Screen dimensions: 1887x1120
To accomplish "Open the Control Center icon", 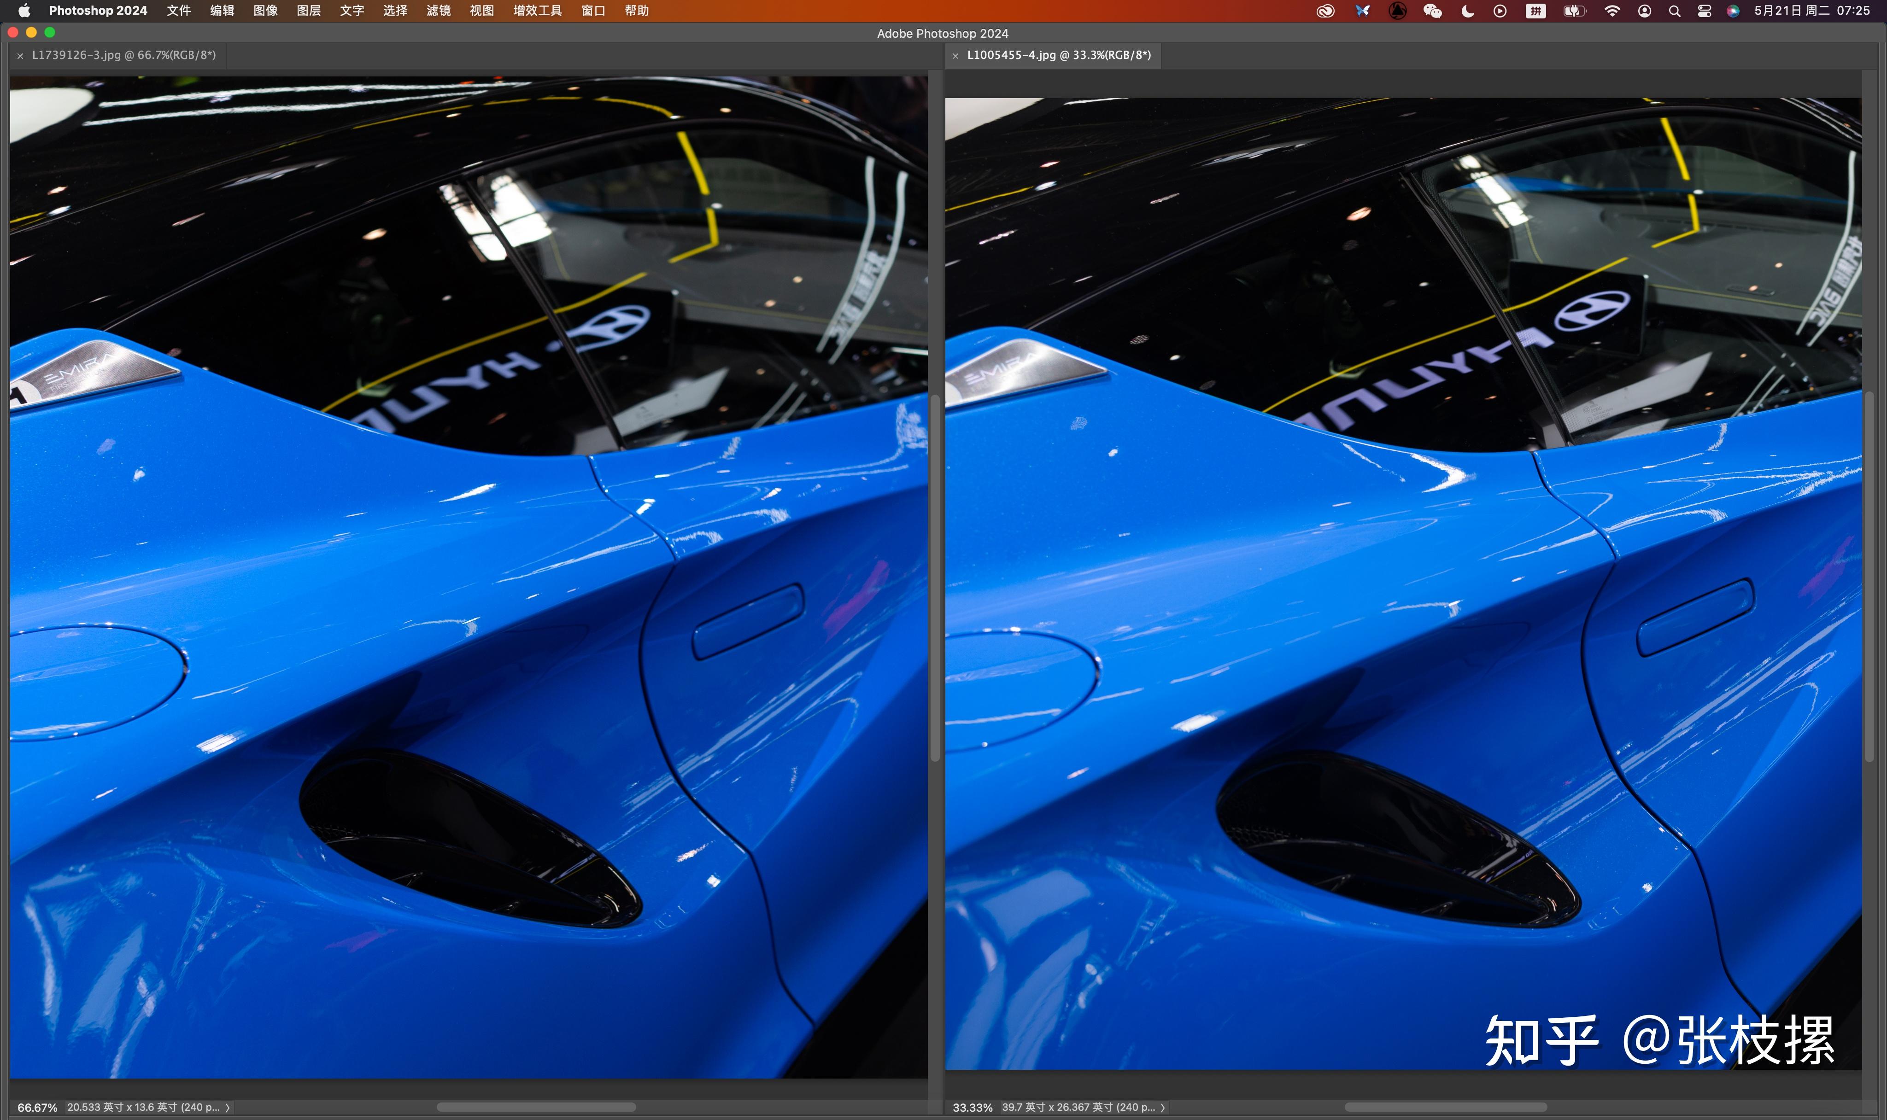I will 1704,11.
